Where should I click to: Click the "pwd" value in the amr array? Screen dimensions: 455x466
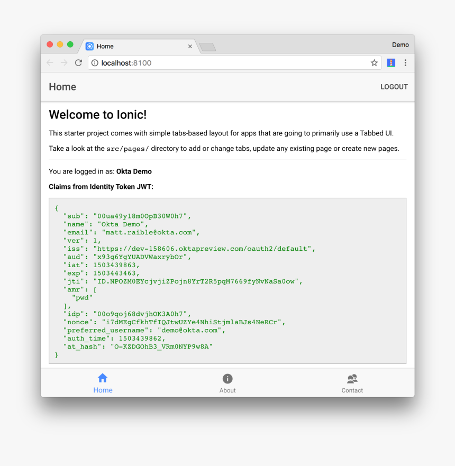tap(82, 298)
